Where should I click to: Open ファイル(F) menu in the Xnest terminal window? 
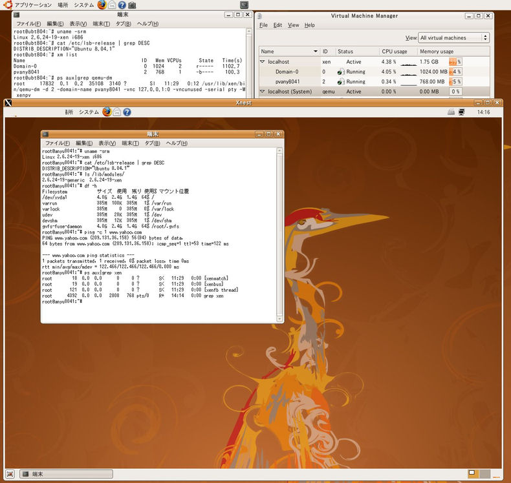coord(58,143)
